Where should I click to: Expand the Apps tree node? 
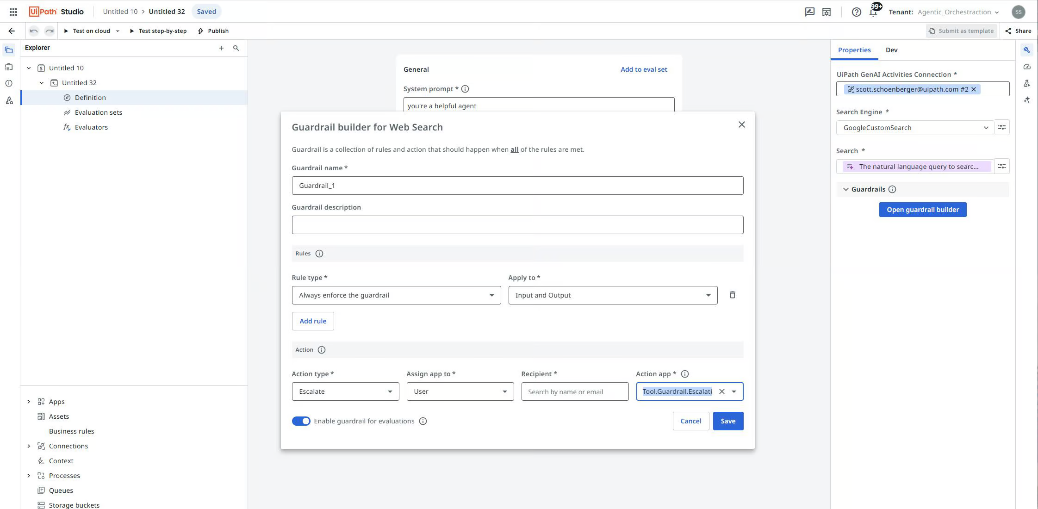pyautogui.click(x=29, y=402)
